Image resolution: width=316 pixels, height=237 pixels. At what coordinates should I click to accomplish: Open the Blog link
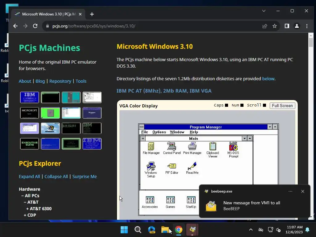point(40,81)
